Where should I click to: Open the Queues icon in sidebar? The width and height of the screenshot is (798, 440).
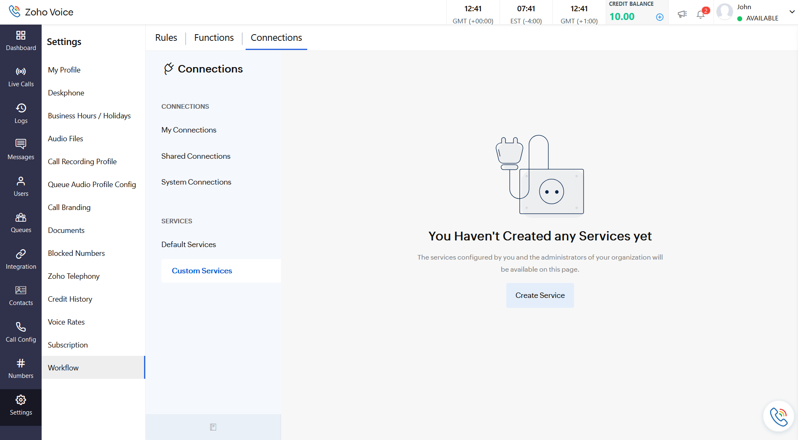pyautogui.click(x=21, y=217)
